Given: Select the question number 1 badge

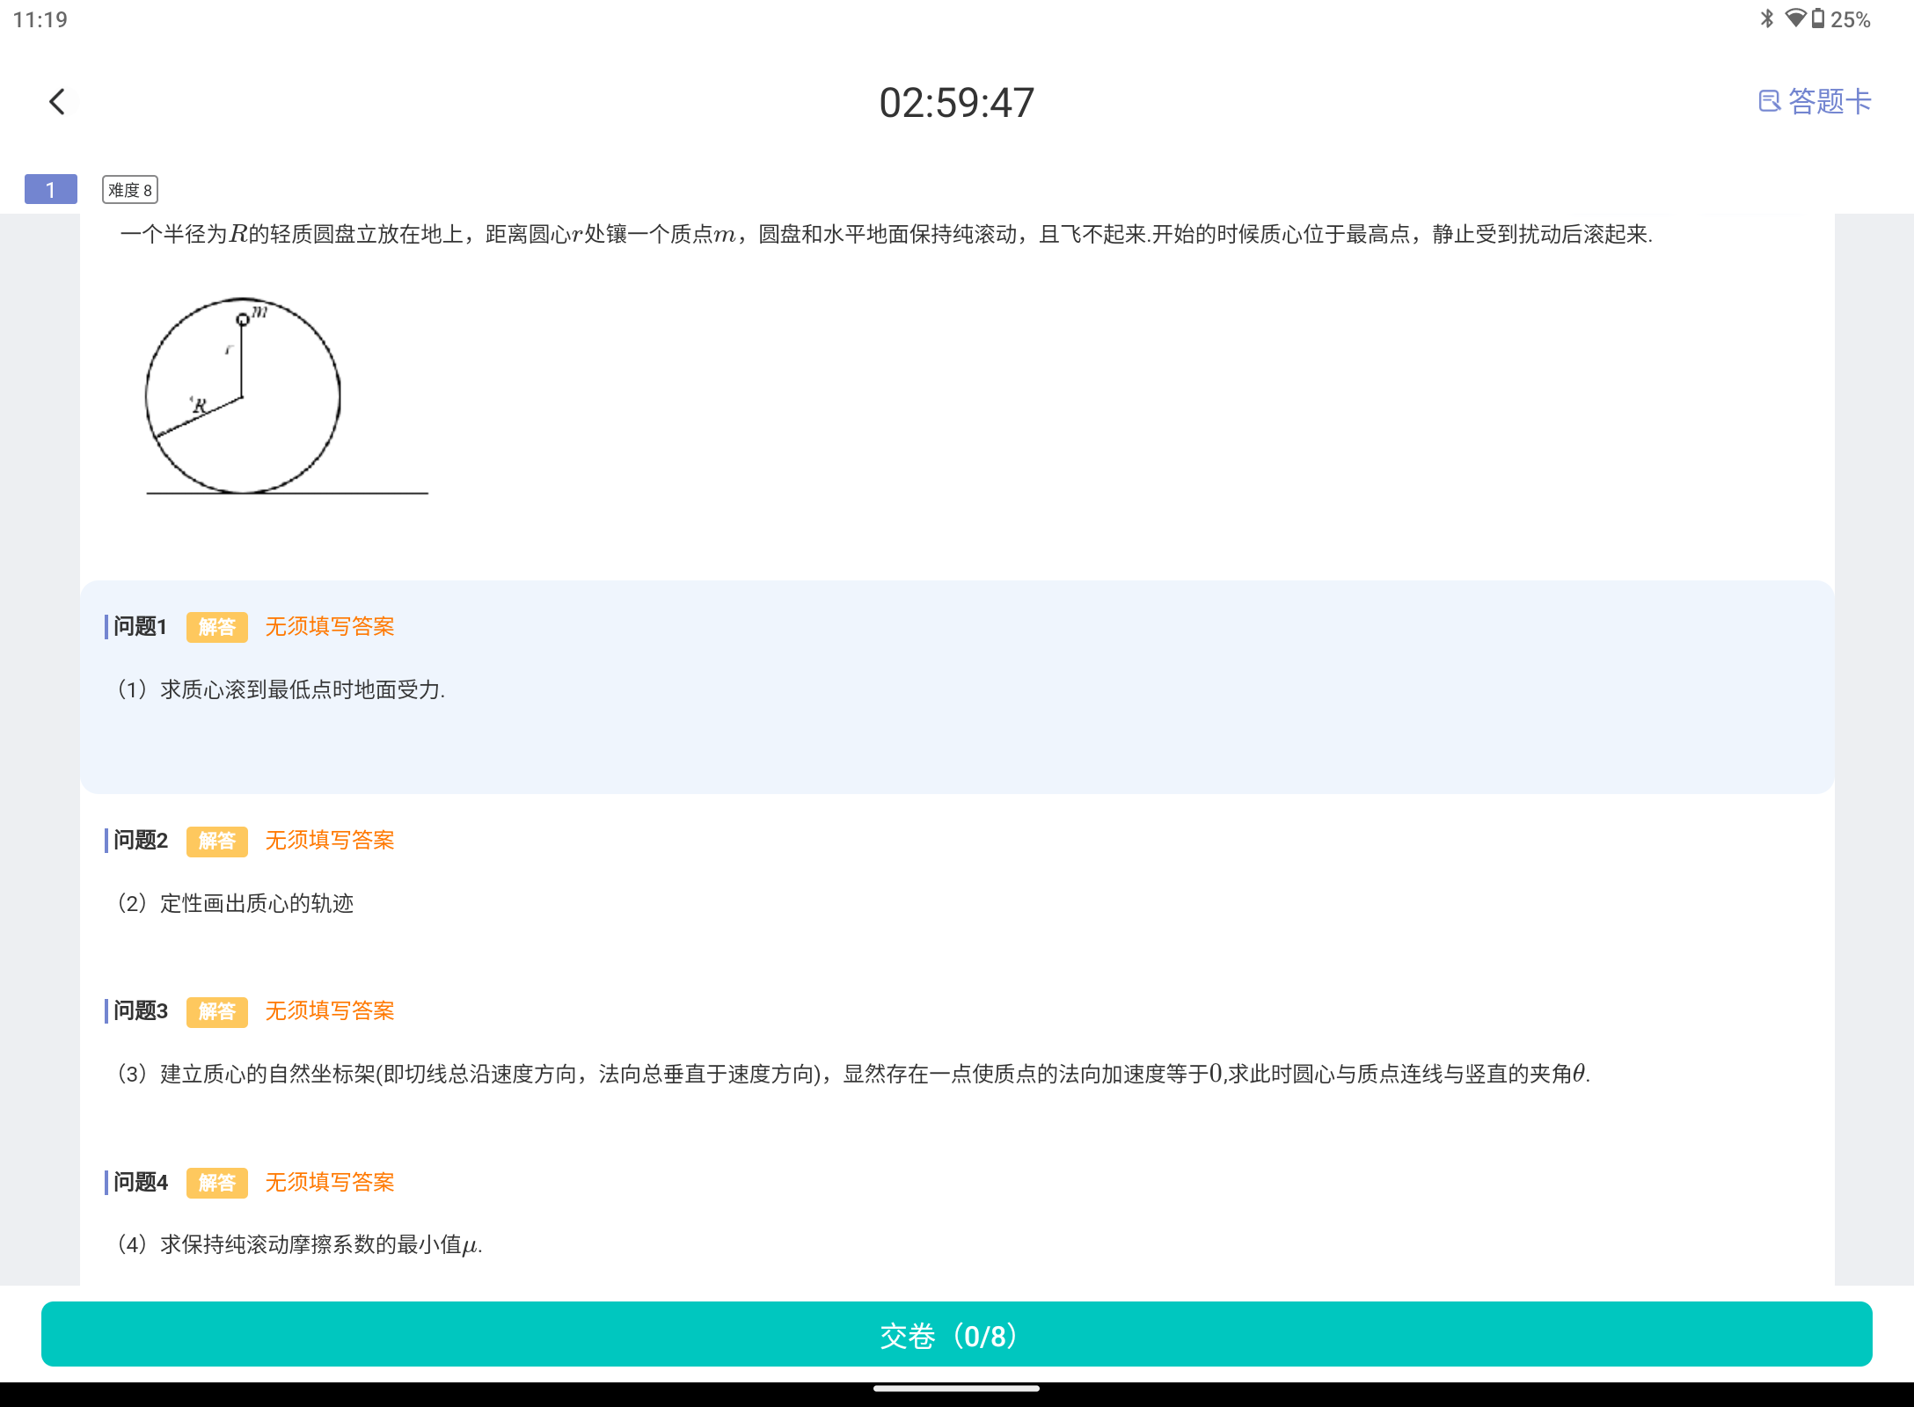Looking at the screenshot, I should point(51,189).
